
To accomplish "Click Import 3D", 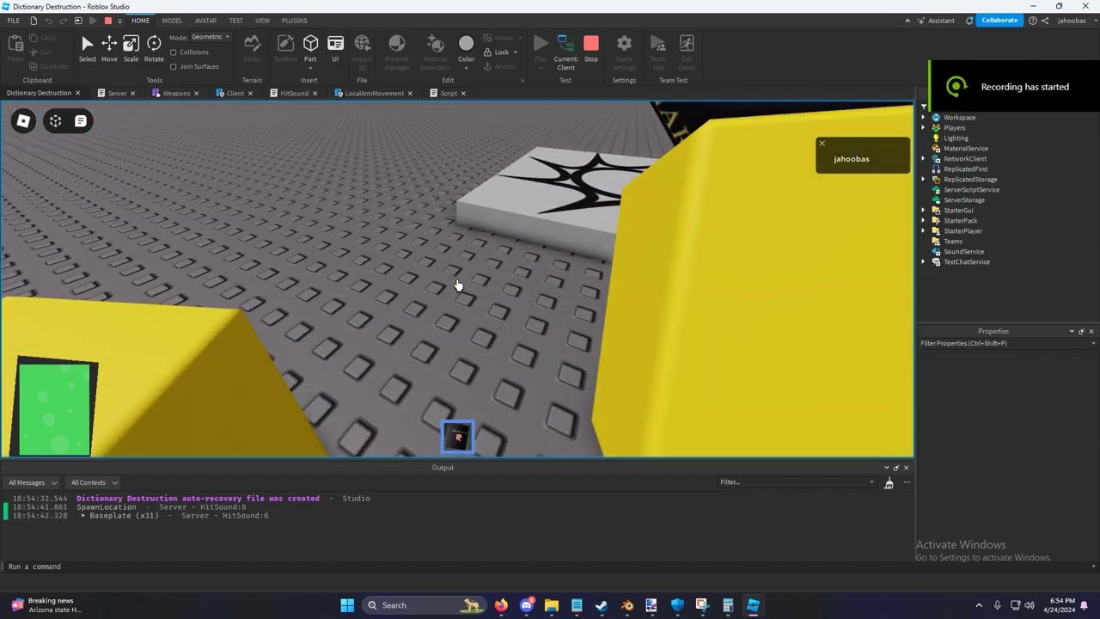I will coord(362,52).
